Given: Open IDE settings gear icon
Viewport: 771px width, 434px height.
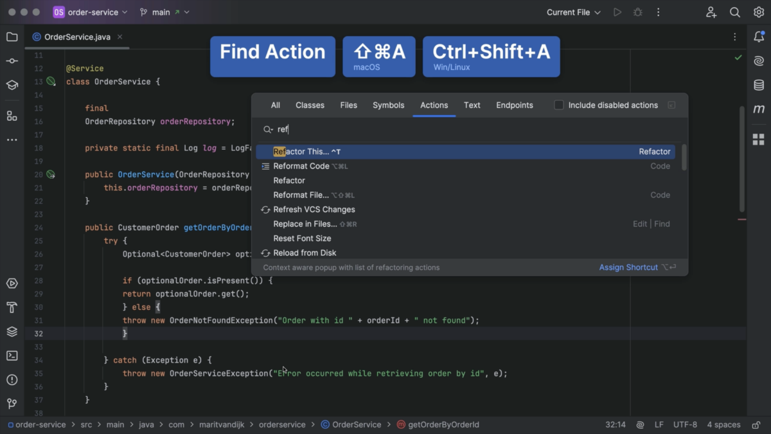Looking at the screenshot, I should [759, 12].
